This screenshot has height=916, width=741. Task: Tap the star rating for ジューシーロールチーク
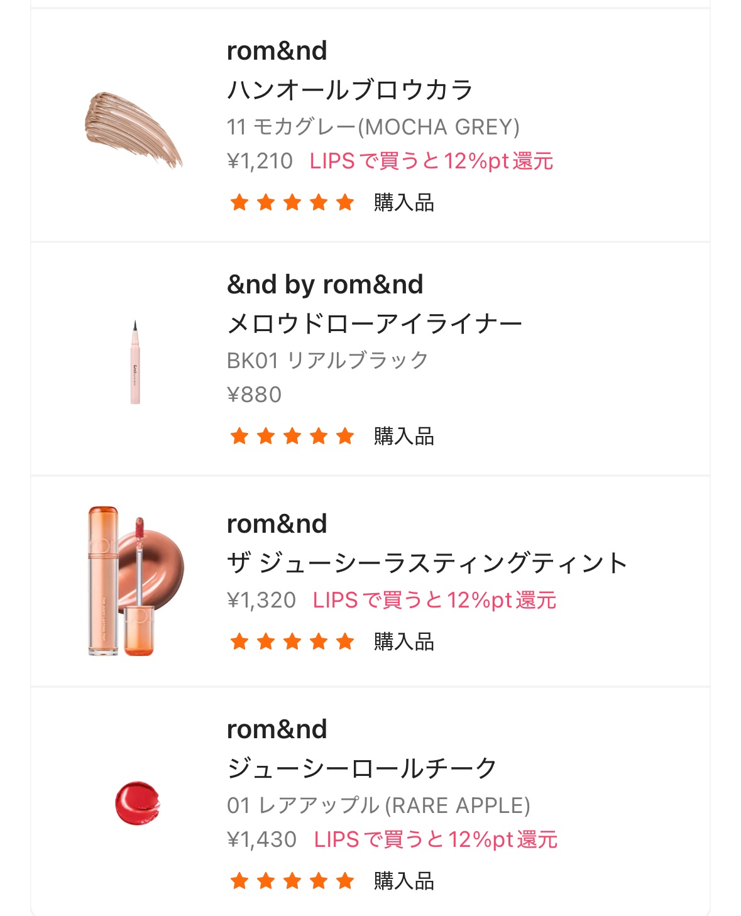[292, 881]
